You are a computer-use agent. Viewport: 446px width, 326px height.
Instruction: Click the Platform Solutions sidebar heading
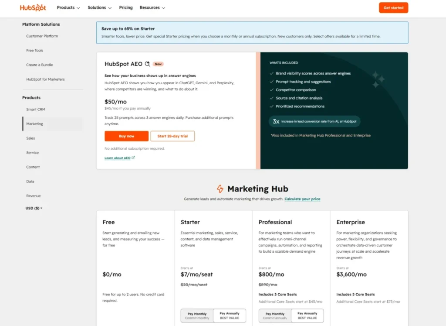coord(41,24)
